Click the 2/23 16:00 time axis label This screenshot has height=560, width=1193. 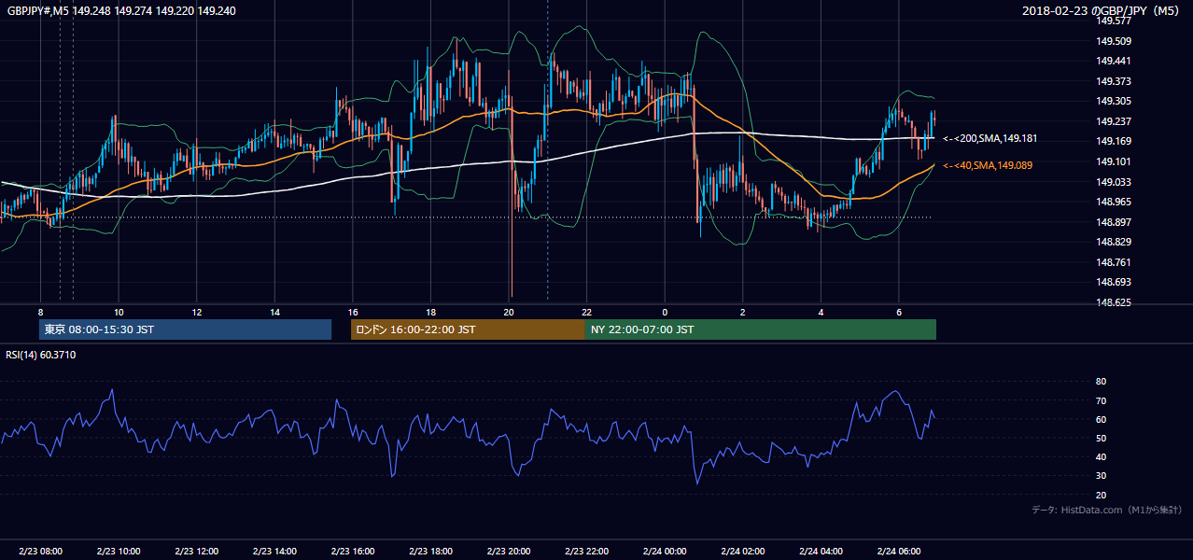click(x=352, y=551)
